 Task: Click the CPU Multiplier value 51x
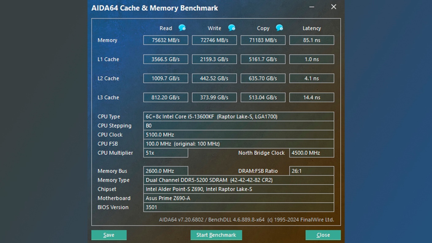pyautogui.click(x=166, y=153)
